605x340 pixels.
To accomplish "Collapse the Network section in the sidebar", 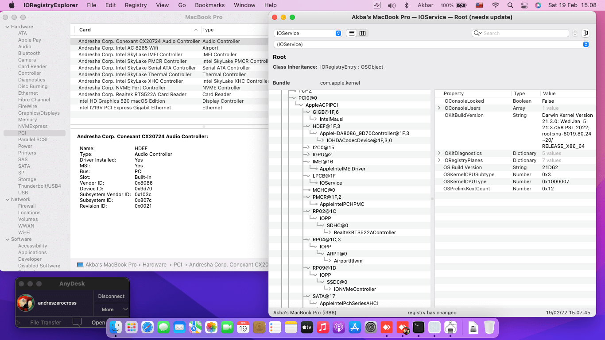I will pyautogui.click(x=7, y=199).
